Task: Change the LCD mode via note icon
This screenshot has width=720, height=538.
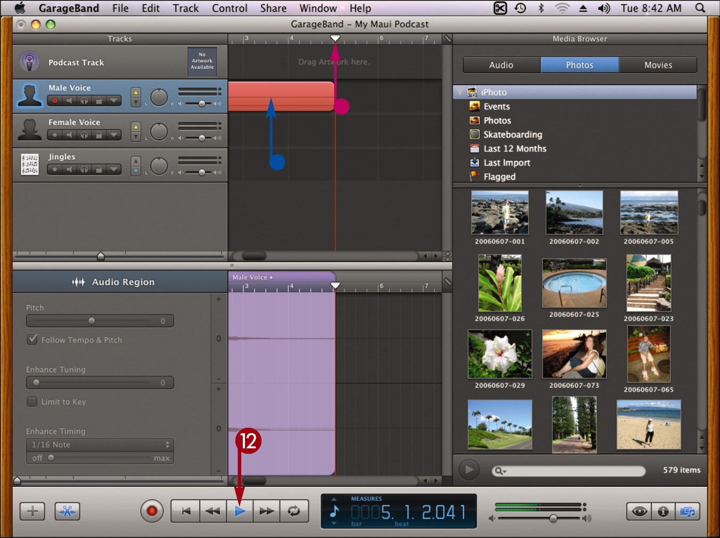Action: 334,512
